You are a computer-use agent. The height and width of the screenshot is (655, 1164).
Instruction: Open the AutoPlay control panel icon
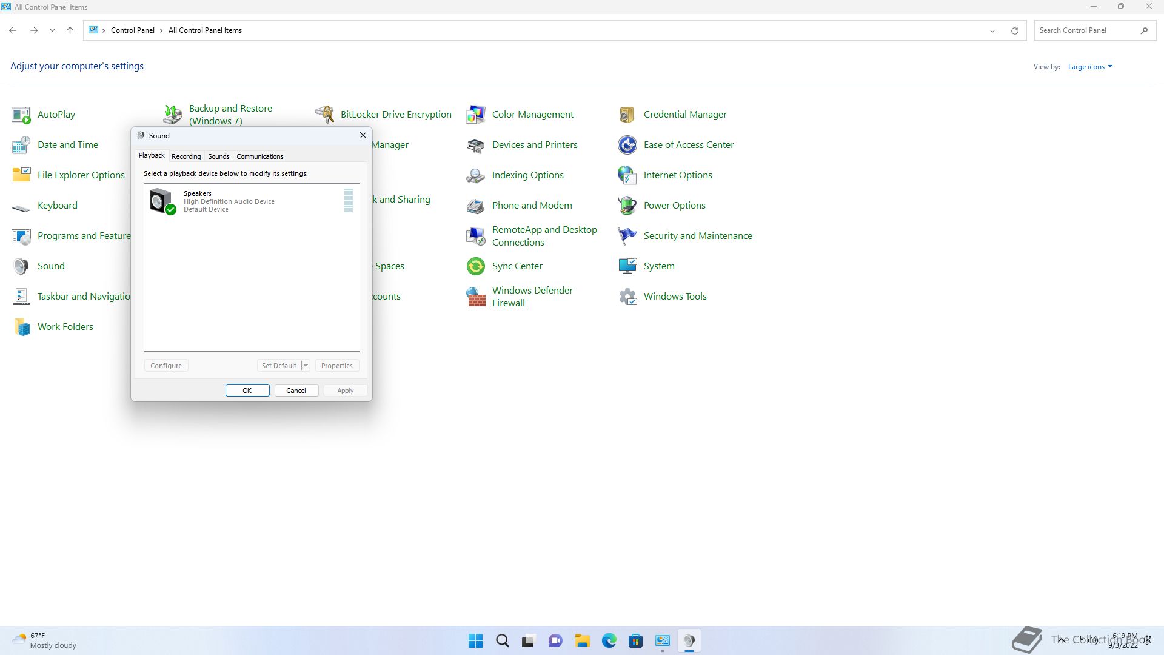(21, 115)
